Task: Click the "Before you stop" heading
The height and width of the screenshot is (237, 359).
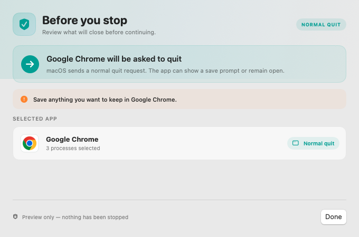Action: coord(84,21)
